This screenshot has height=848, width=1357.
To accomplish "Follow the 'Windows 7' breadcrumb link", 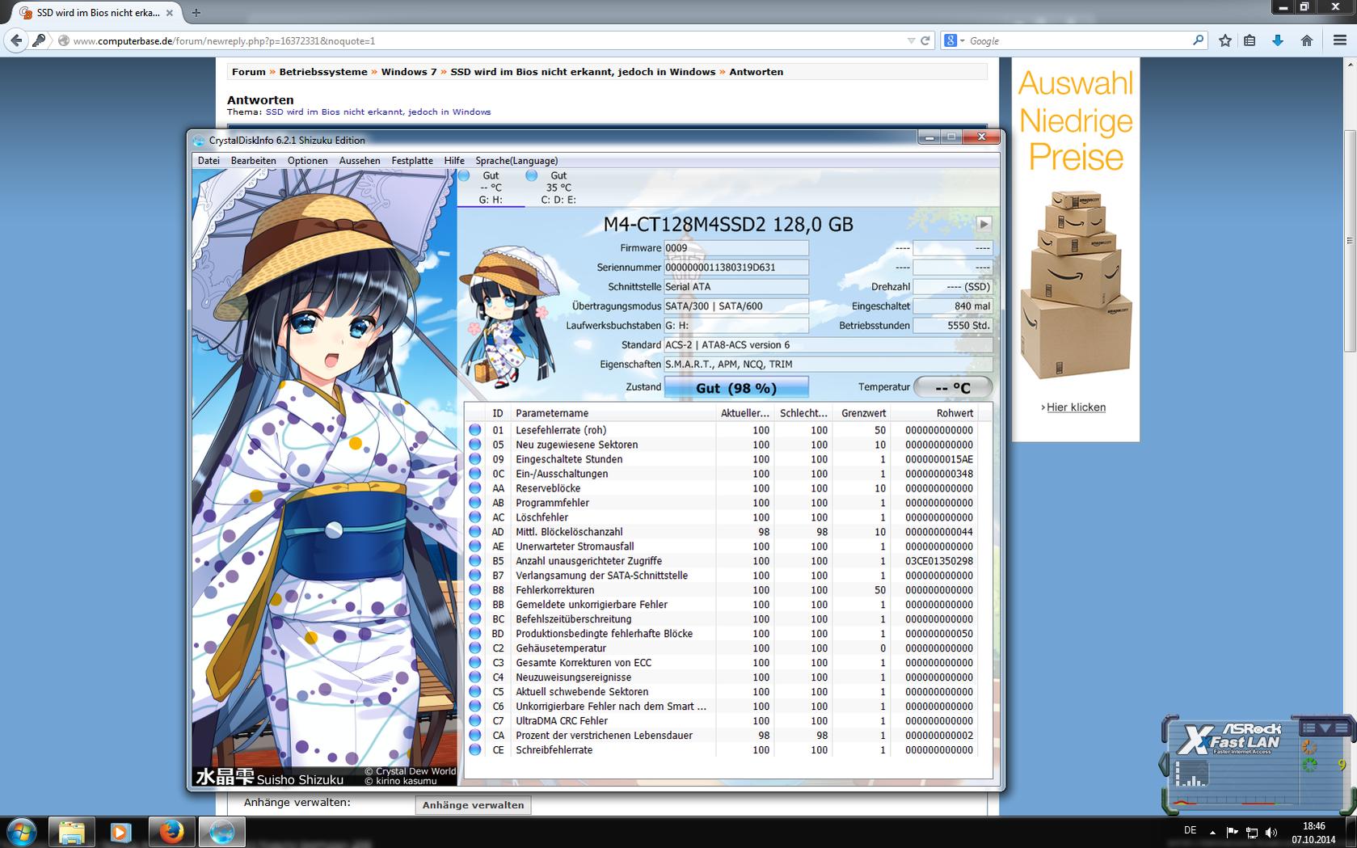I will tap(409, 72).
